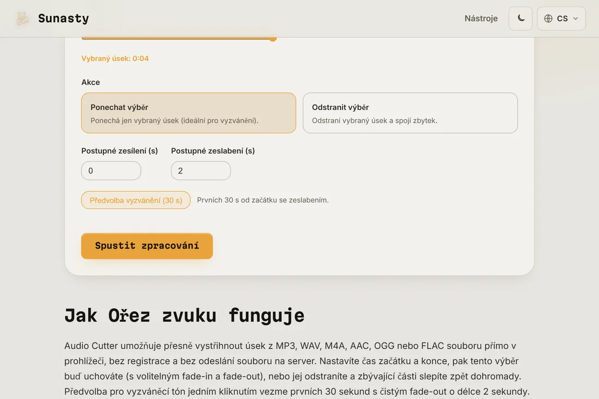Click the Vybraný úsek: 0:04 text
The width and height of the screenshot is (599, 399).
(115, 58)
